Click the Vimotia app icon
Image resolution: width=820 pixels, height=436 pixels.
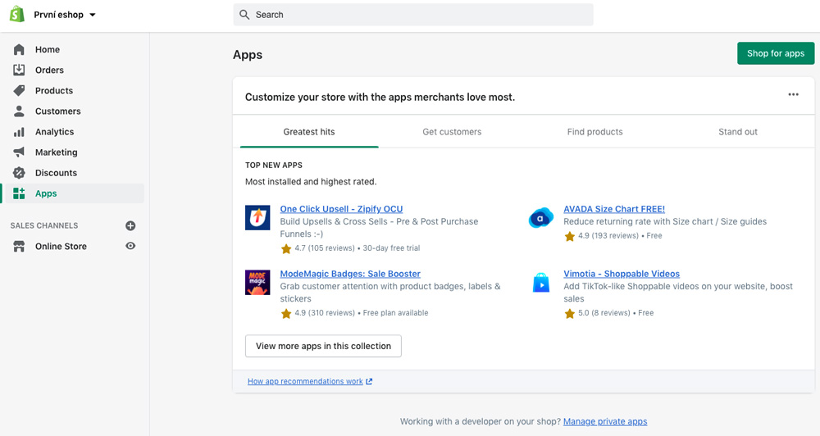[x=540, y=282]
